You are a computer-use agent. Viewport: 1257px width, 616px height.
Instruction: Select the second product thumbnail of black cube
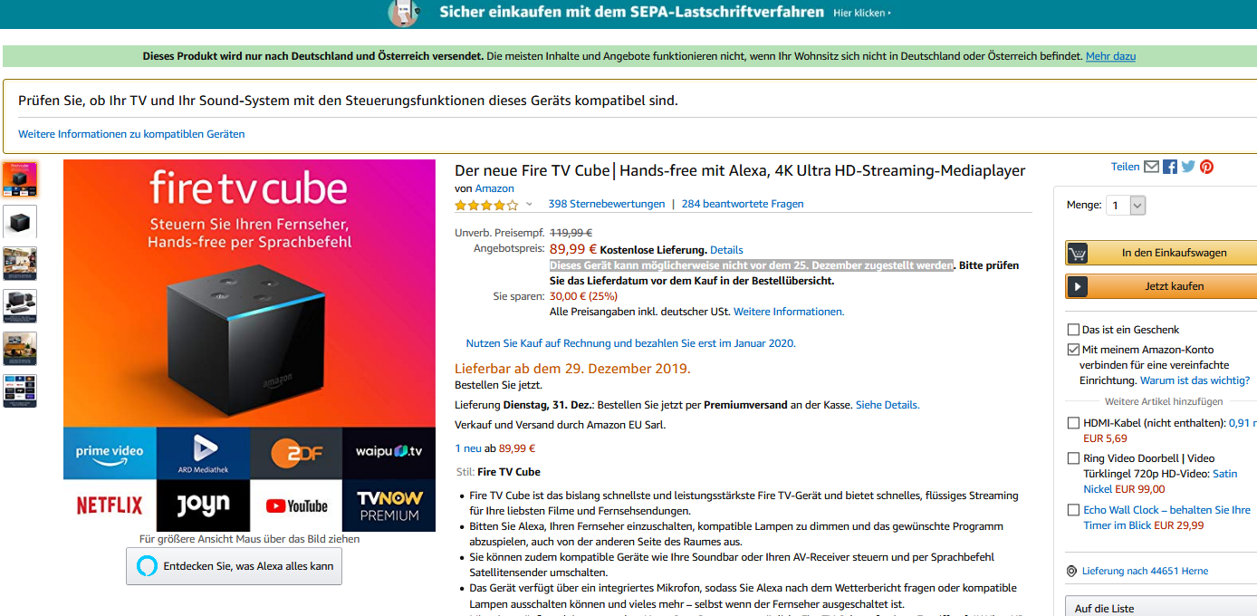click(20, 221)
